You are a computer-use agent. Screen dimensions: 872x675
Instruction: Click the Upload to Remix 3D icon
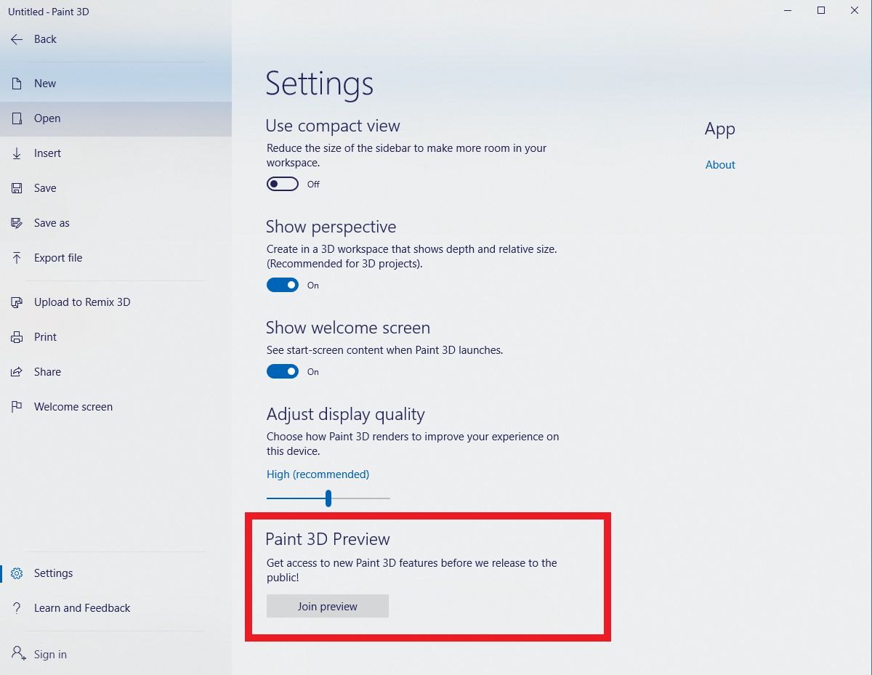click(x=16, y=302)
